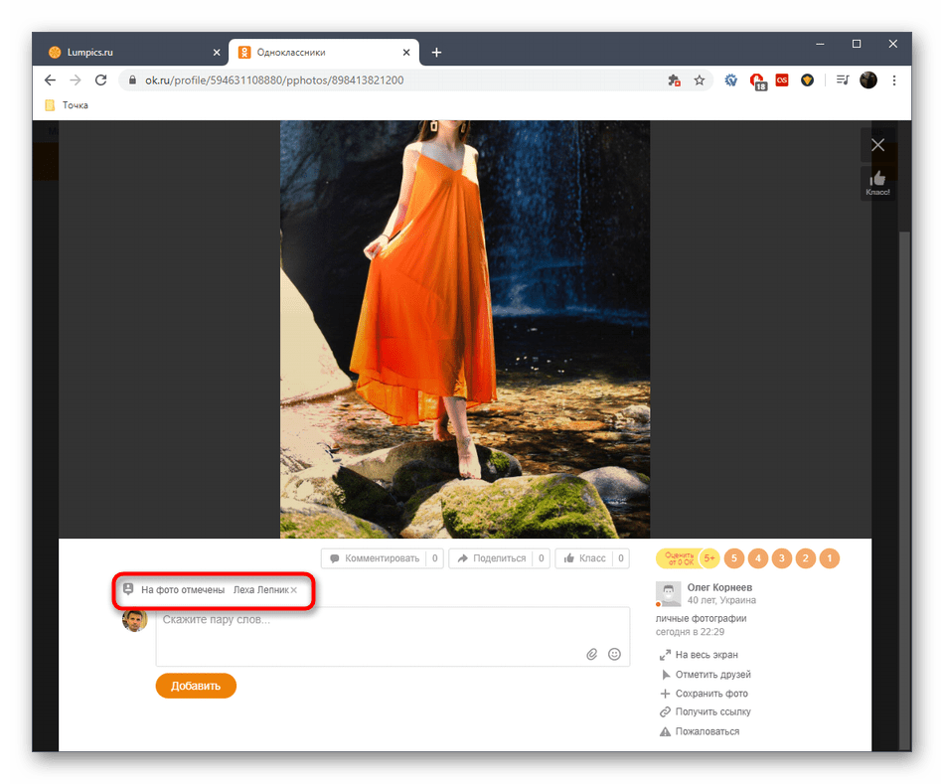Click the comment field Скажите пару слов
Screen dimensions: 944x784
click(x=393, y=636)
